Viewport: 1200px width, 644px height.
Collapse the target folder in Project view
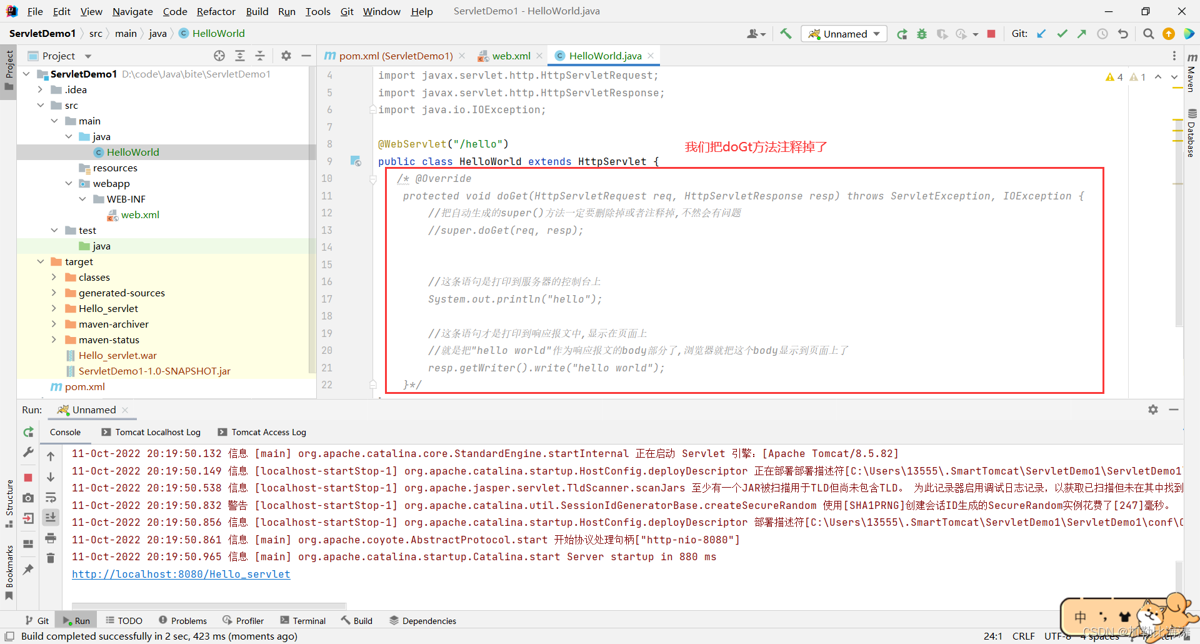tap(41, 261)
